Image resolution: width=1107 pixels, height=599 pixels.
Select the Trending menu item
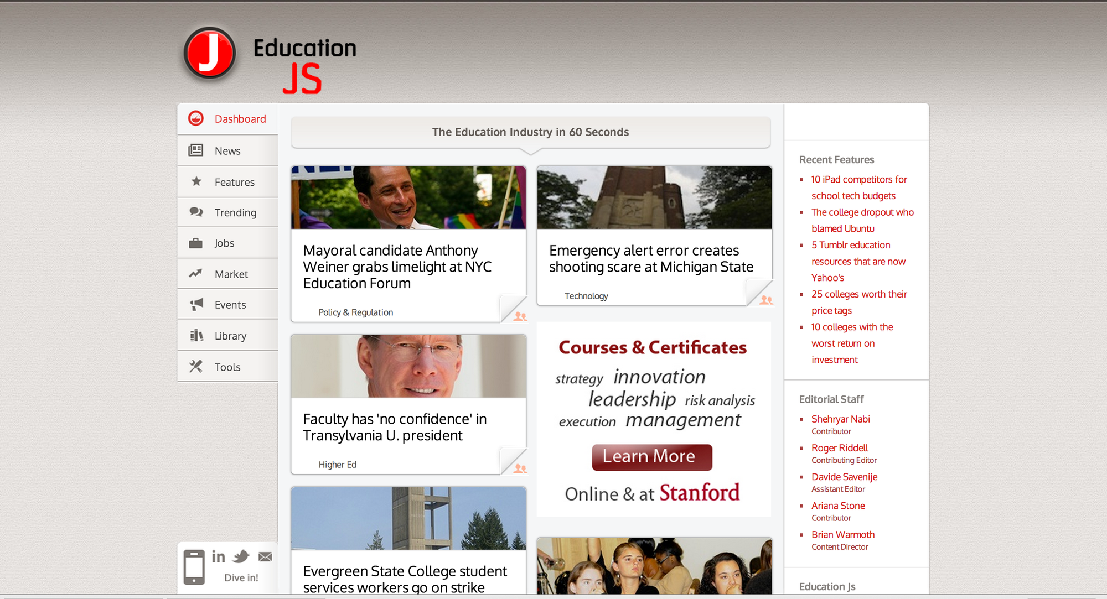click(235, 212)
